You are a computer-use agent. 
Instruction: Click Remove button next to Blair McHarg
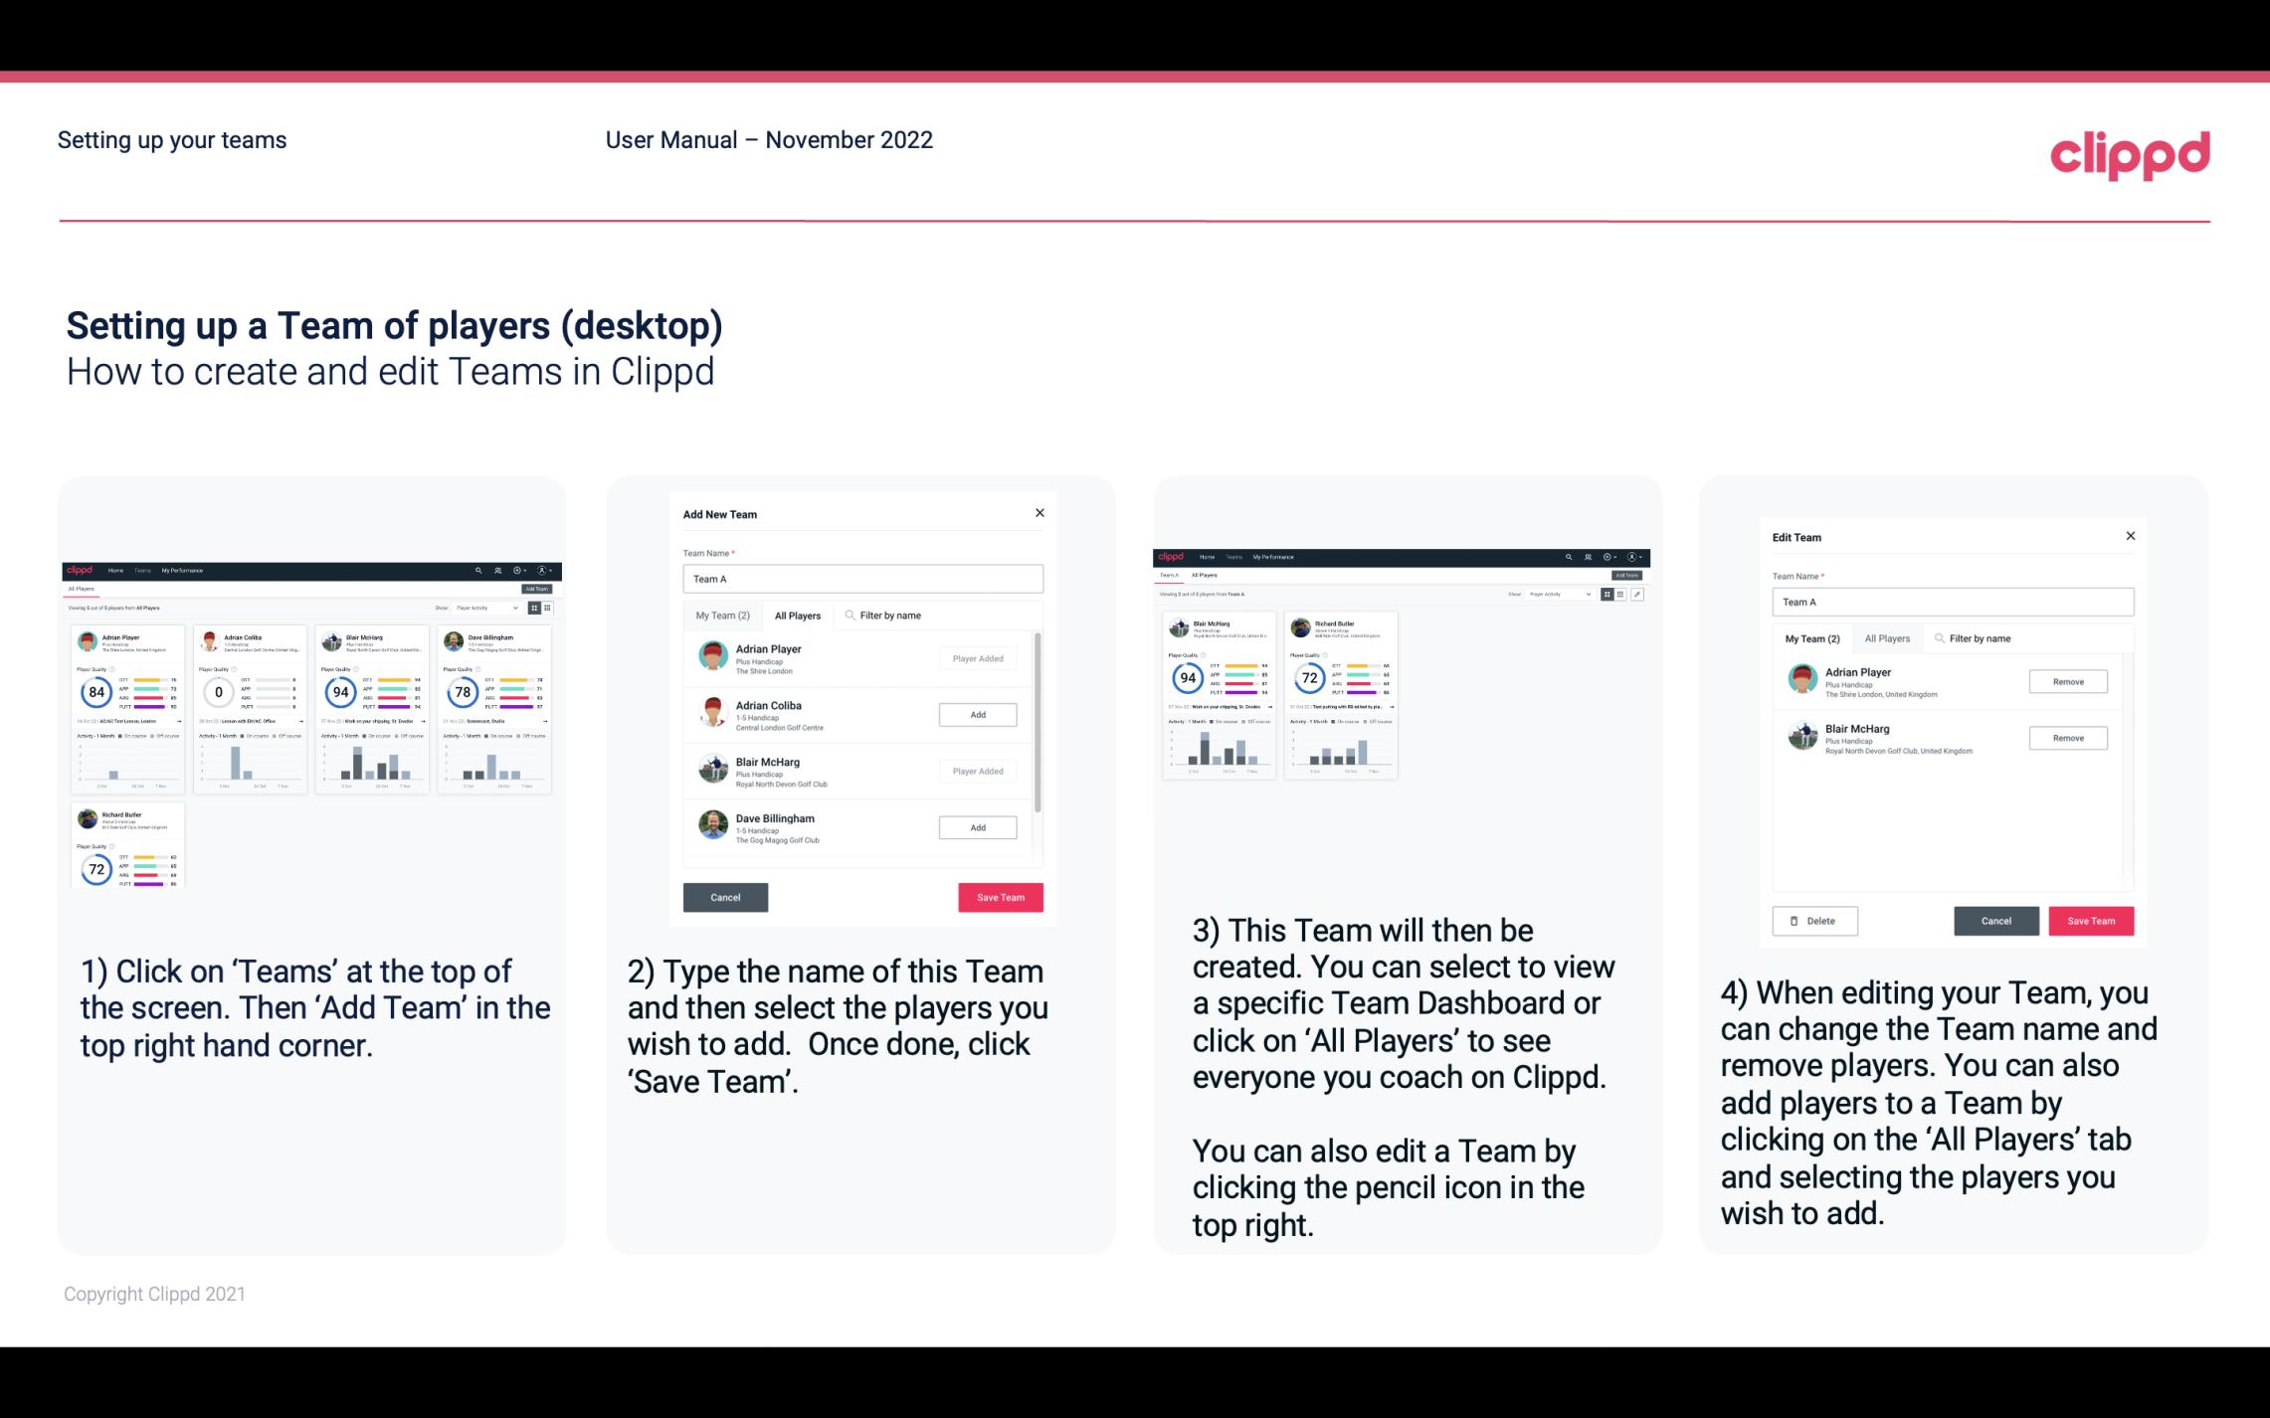pos(2069,739)
